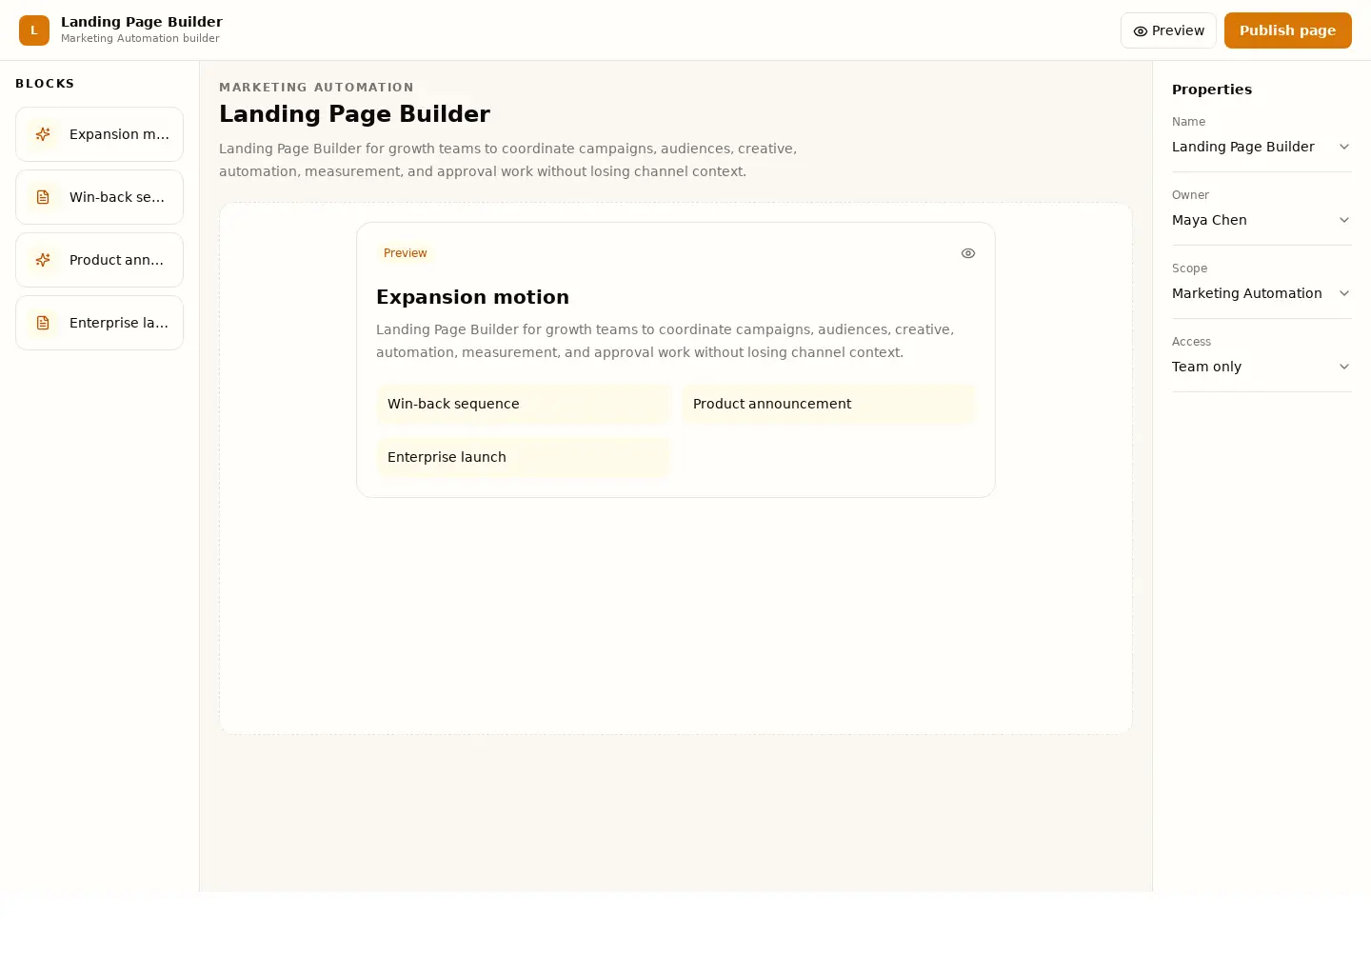Open the Name dropdown in Properties

click(x=1262, y=147)
